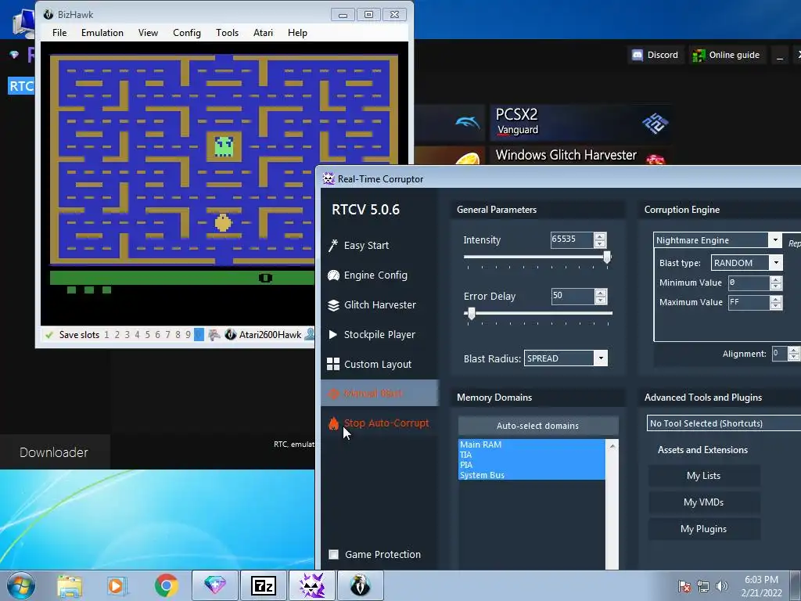Decrease Maximum Value using the spinner down arrow
The image size is (801, 601).
pos(776,306)
